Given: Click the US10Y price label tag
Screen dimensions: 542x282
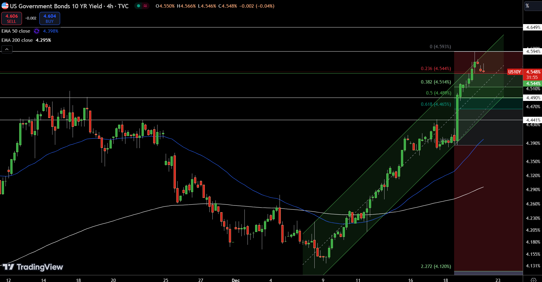Looking at the screenshot, I should 515,72.
